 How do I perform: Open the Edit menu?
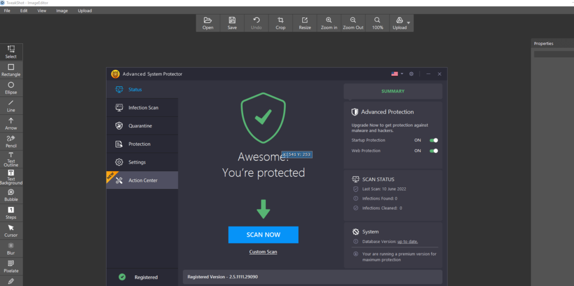(x=24, y=11)
